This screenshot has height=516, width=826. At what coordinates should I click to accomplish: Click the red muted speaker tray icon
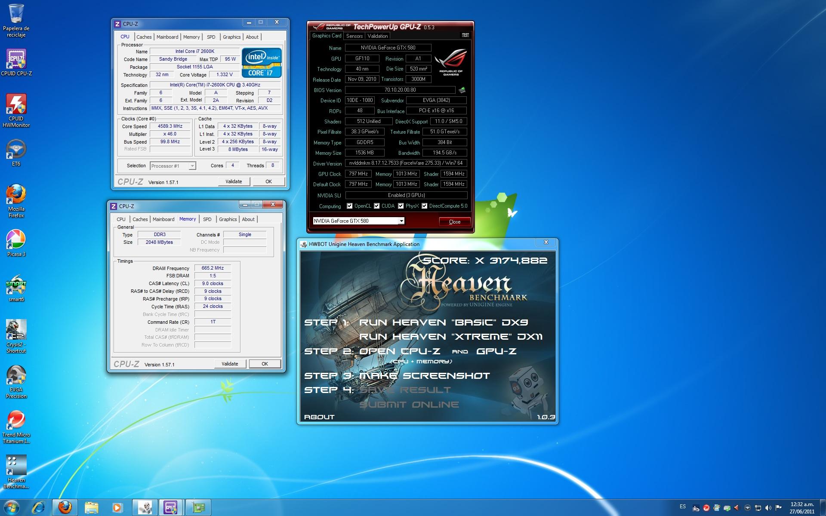click(x=737, y=508)
